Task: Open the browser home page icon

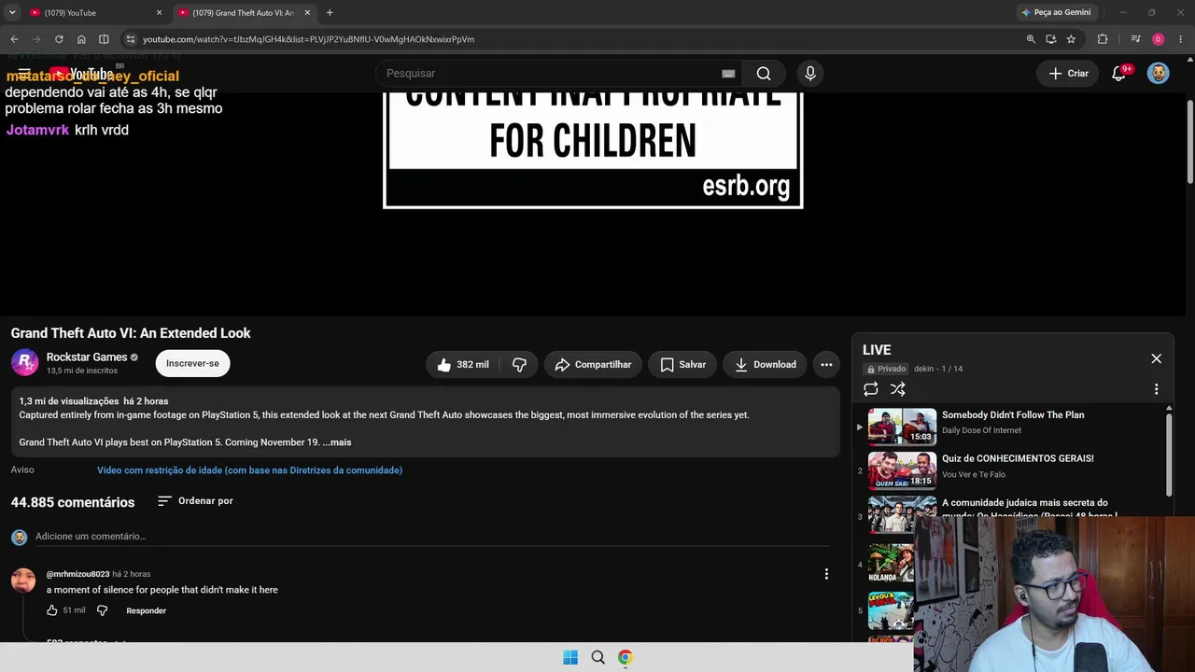Action: click(81, 39)
